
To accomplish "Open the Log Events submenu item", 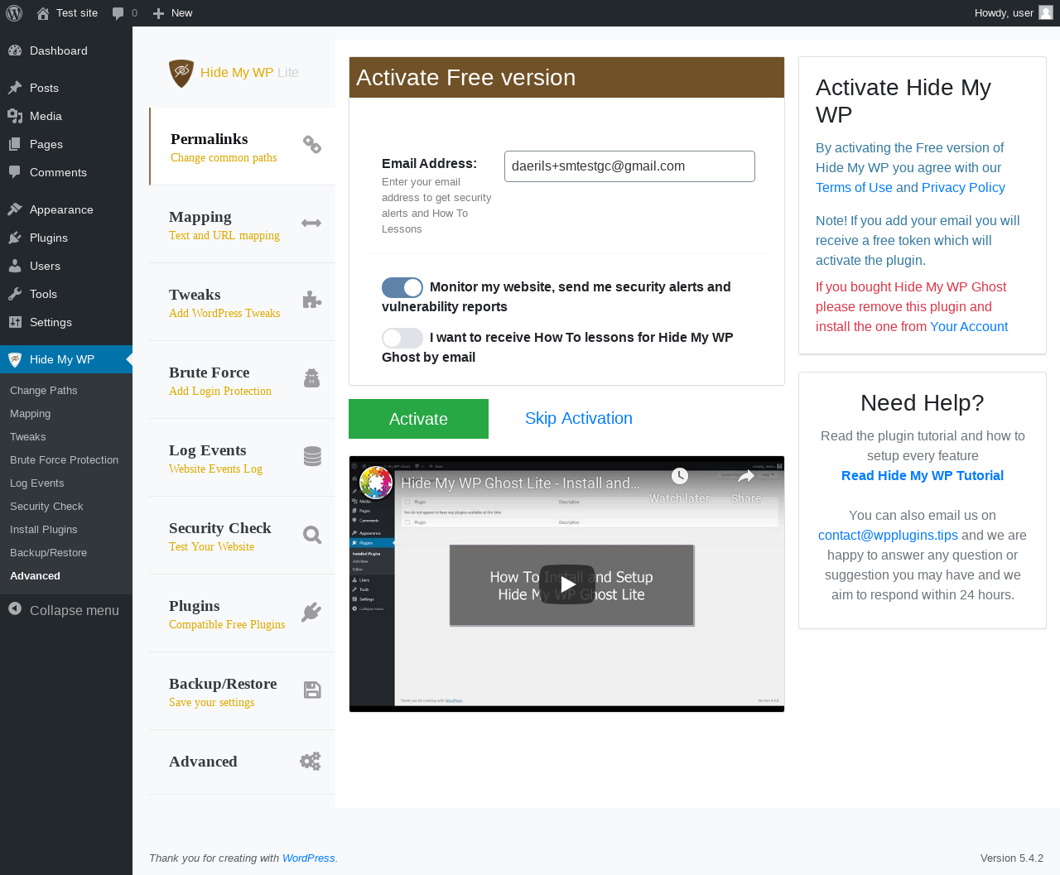I will (x=37, y=483).
